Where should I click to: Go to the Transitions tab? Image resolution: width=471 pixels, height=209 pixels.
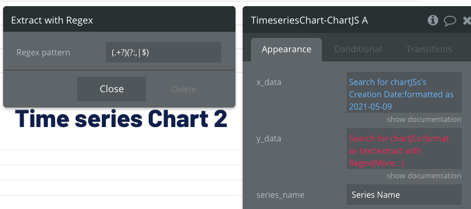point(429,50)
